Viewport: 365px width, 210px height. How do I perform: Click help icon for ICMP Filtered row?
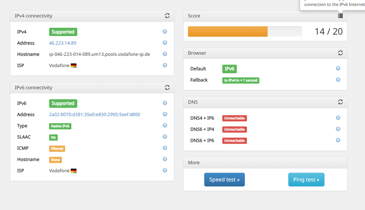(x=165, y=148)
